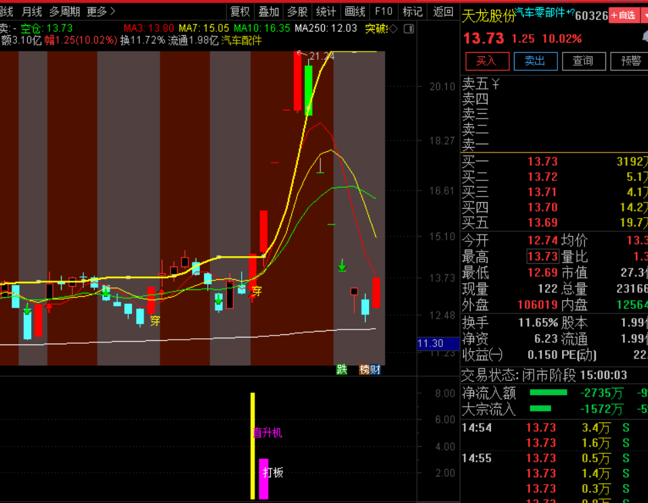The width and height of the screenshot is (648, 503).
Task: Expand the 更多 periods menu
Action: [101, 12]
